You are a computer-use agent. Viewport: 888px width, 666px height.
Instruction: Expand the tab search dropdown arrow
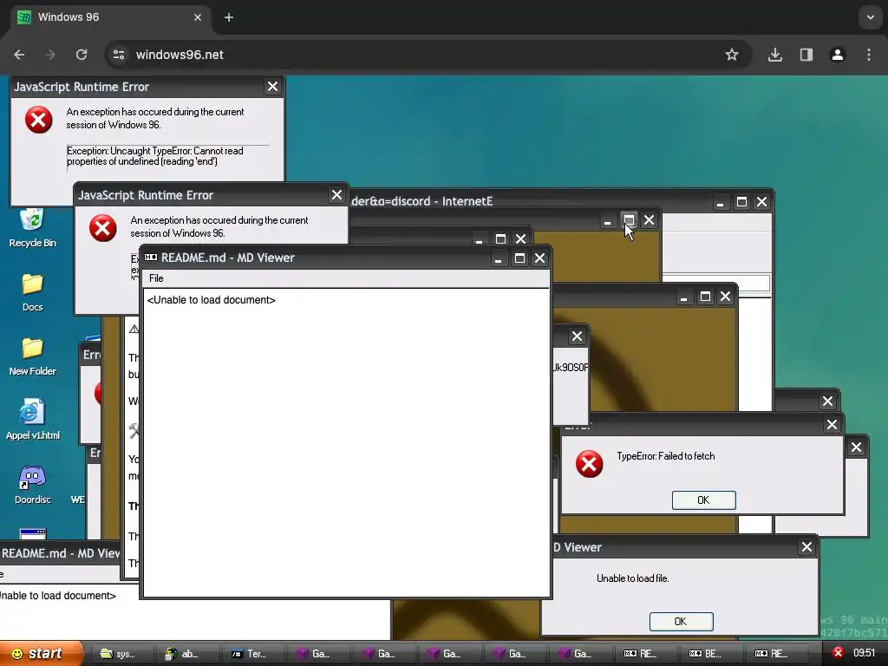[871, 17]
